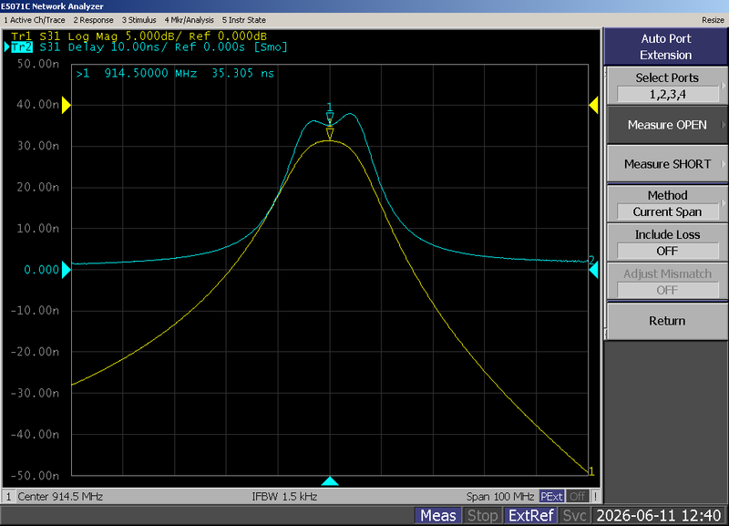Open the Method Current Span softkey
Viewport: 729px width, 526px height.
coord(667,203)
